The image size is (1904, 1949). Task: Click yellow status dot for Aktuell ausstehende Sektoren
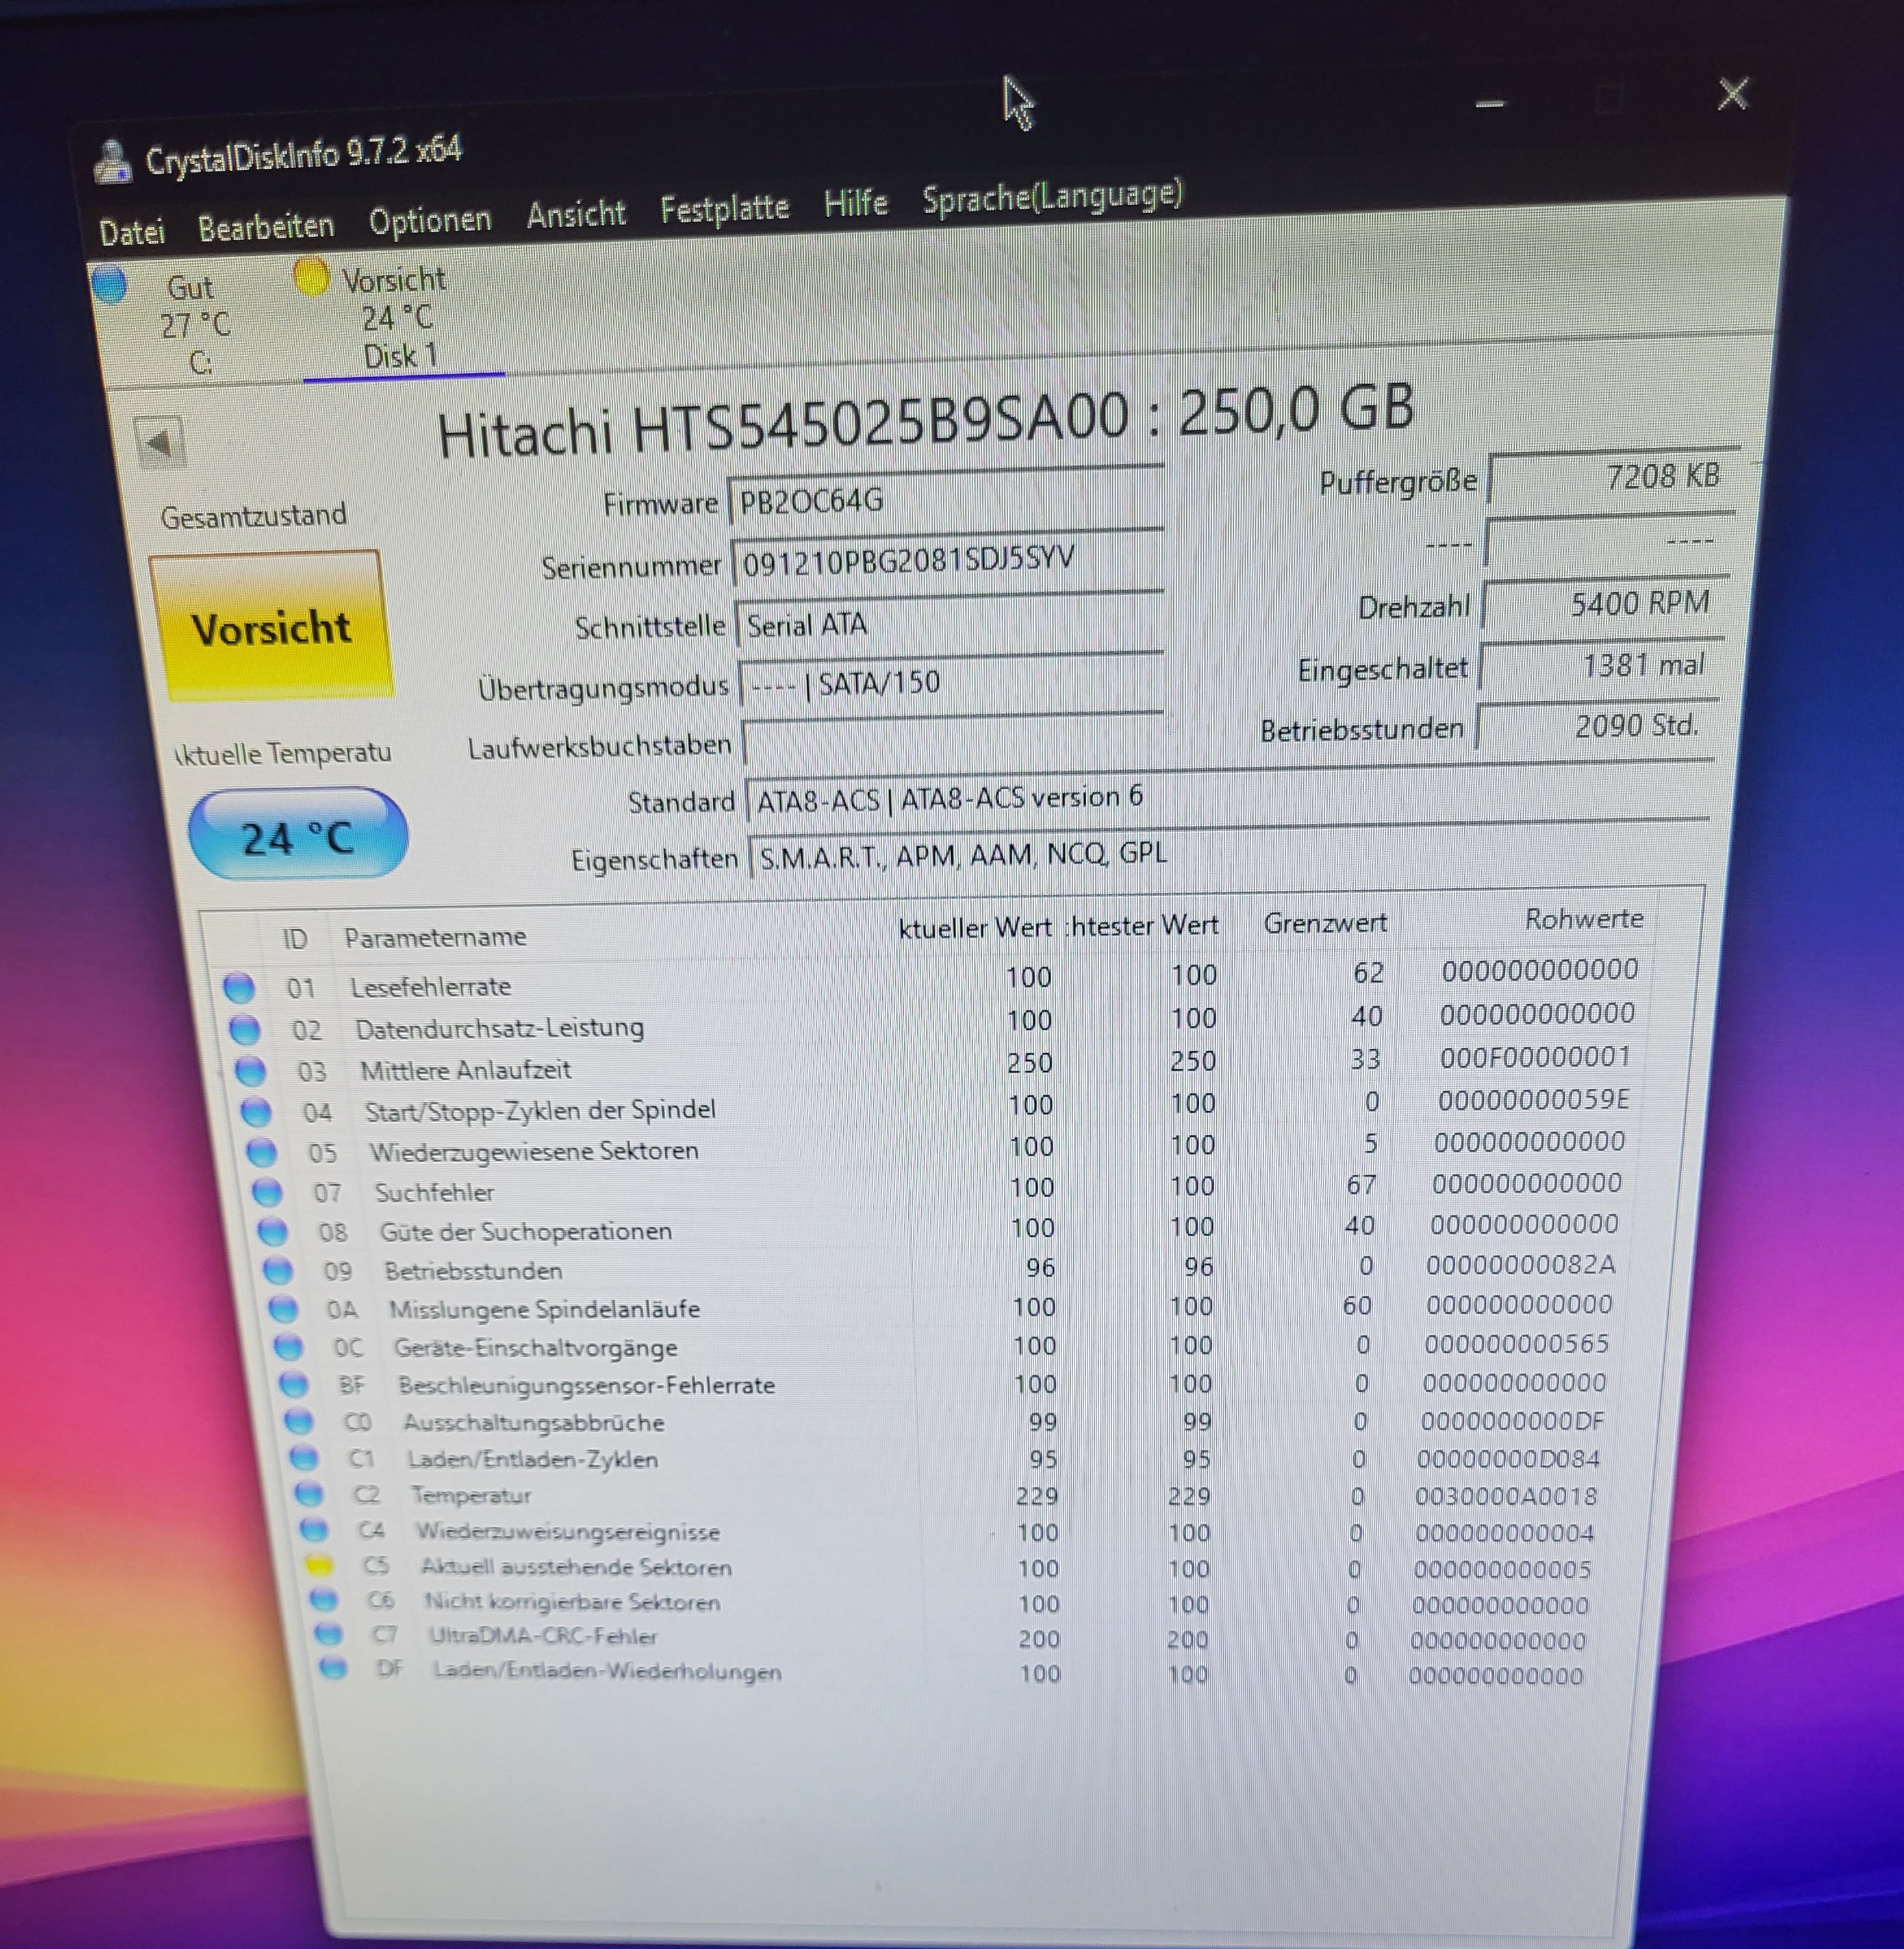tap(319, 1565)
